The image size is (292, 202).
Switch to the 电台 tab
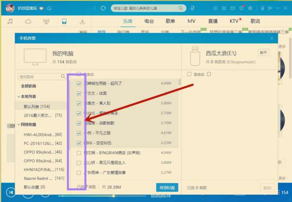[x=149, y=21]
